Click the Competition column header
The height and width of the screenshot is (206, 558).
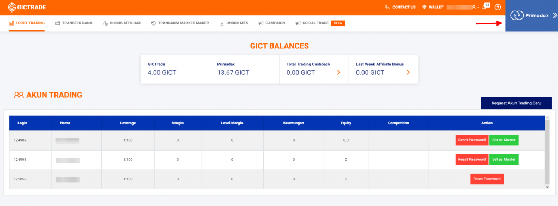pyautogui.click(x=398, y=123)
